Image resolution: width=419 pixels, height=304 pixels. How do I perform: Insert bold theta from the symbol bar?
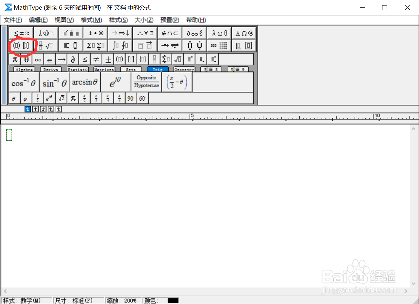27,60
